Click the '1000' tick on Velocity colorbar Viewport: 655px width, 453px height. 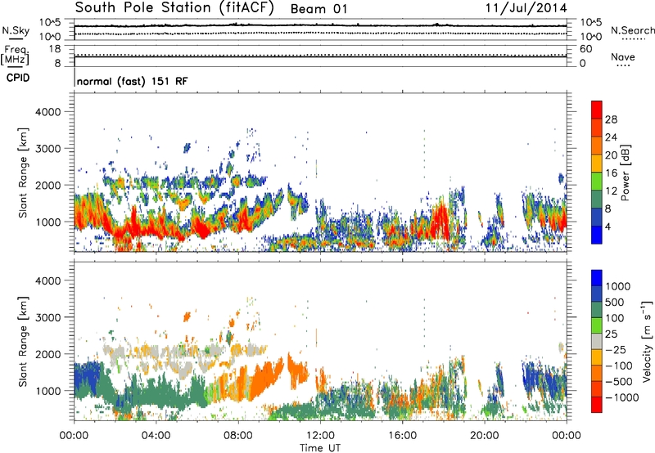pyautogui.click(x=617, y=286)
